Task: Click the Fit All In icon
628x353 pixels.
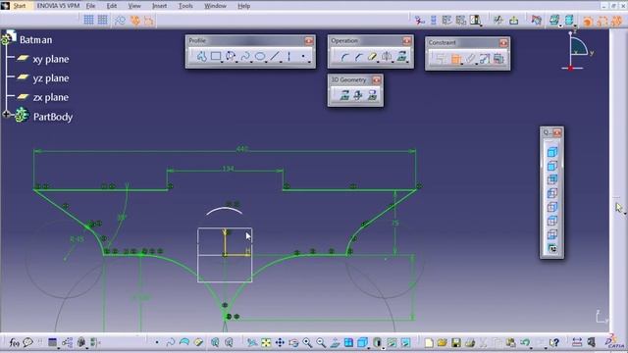Action: (266, 342)
